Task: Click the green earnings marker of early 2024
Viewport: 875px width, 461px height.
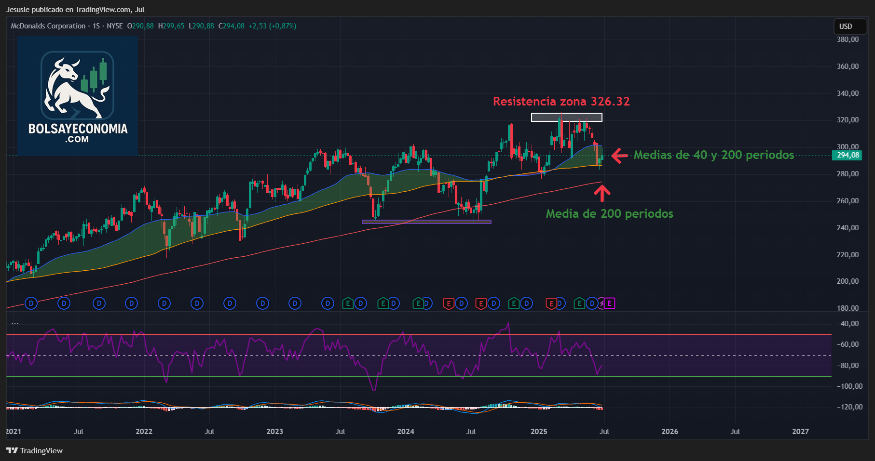Action: coord(418,303)
